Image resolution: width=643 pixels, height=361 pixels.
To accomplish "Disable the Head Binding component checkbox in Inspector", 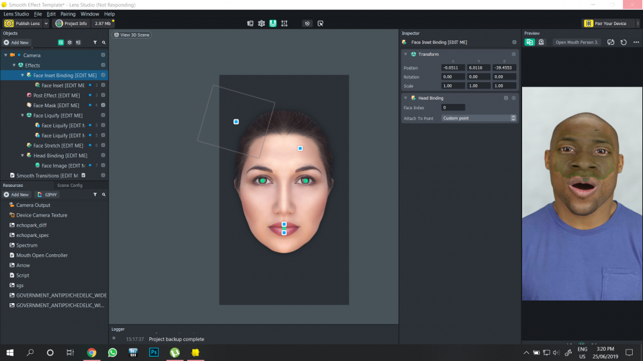I will tap(506, 98).
